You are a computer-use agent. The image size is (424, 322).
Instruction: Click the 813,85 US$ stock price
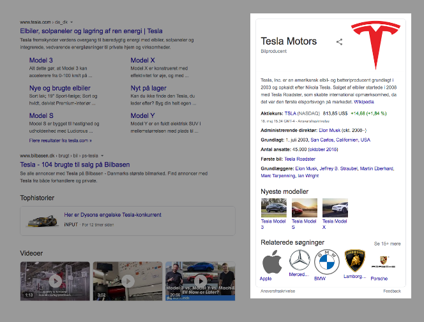tap(335, 113)
